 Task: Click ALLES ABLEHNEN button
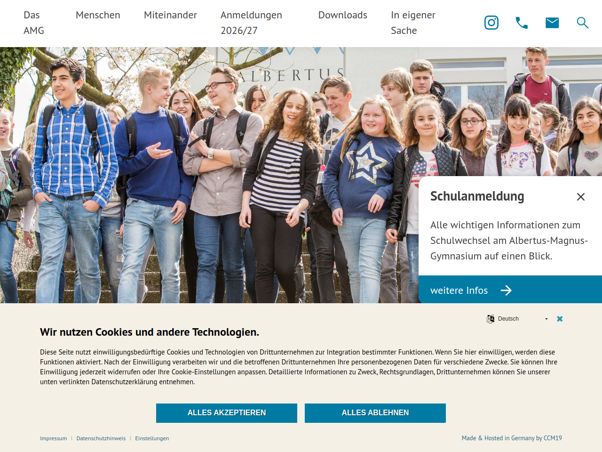[375, 413]
